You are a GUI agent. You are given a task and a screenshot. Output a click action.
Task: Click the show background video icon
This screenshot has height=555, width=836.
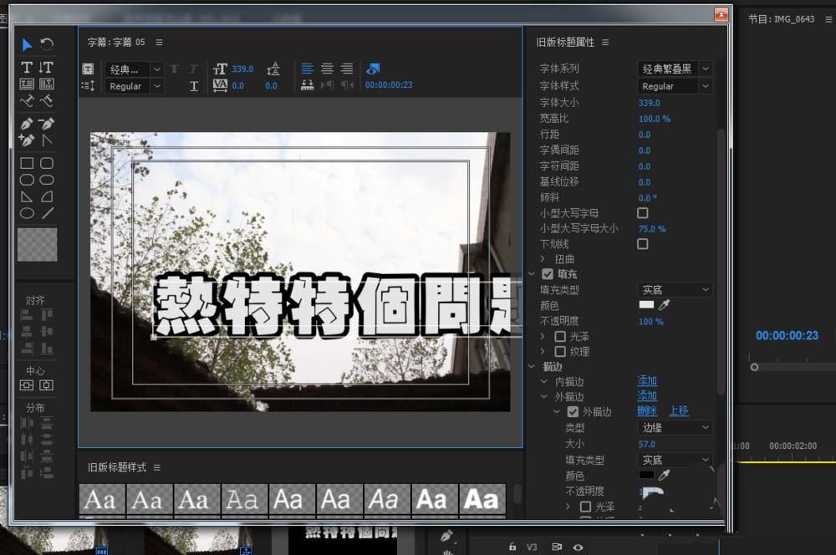click(374, 69)
